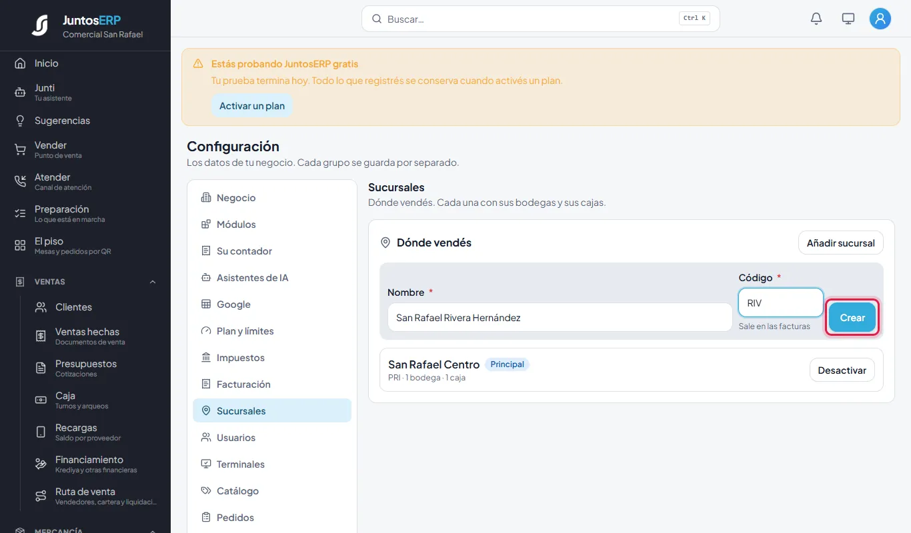This screenshot has width=911, height=533.
Task: Click the Activar un plan button
Action: click(252, 106)
